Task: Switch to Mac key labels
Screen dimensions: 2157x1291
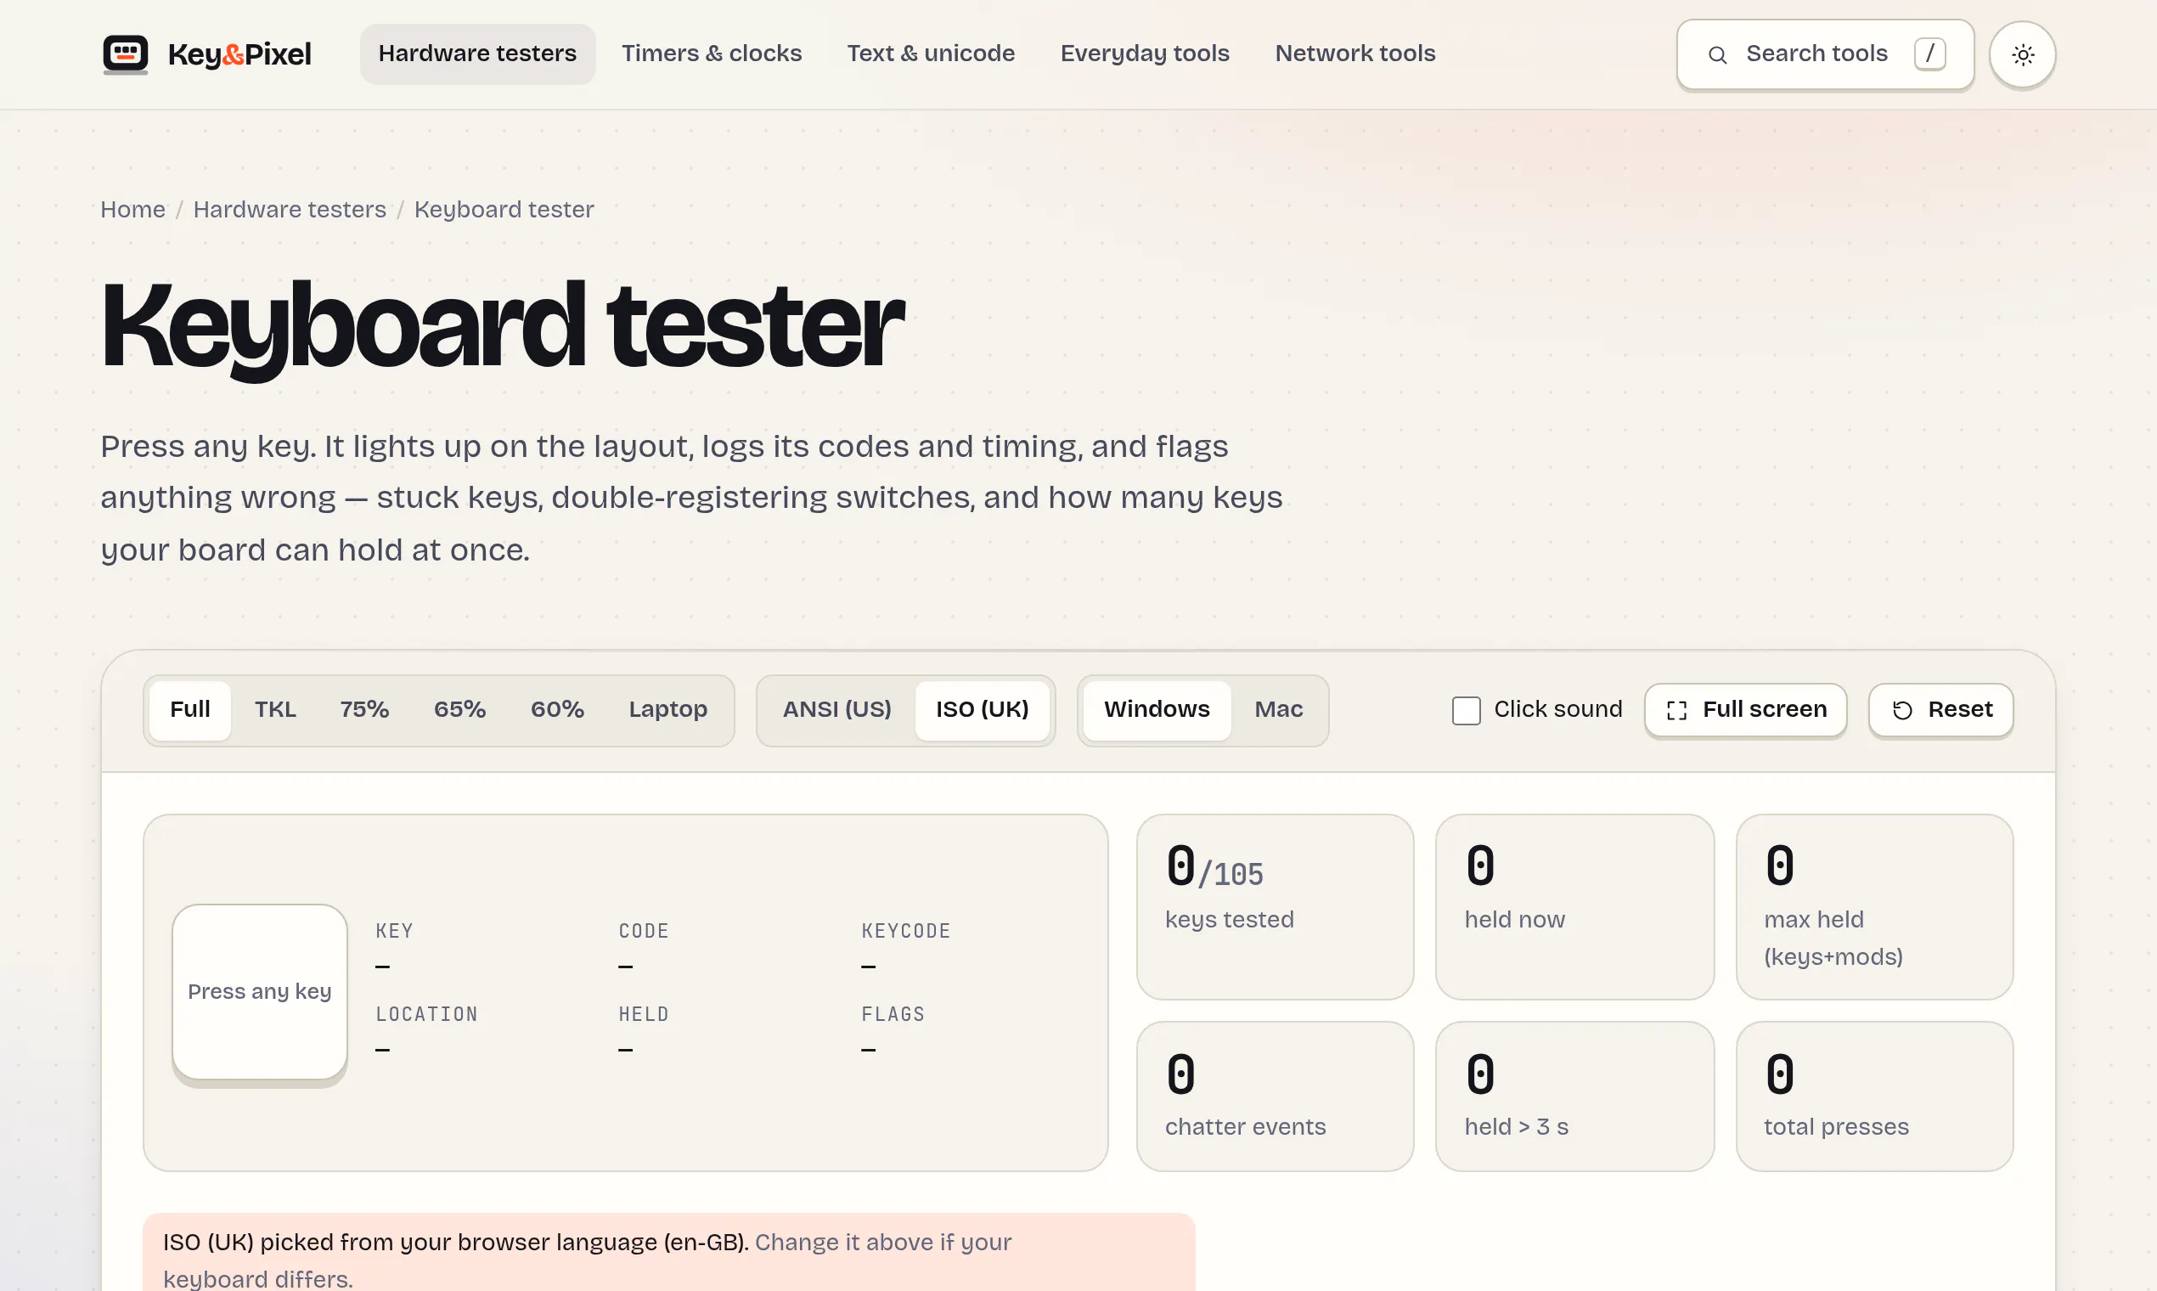Action: [1279, 710]
